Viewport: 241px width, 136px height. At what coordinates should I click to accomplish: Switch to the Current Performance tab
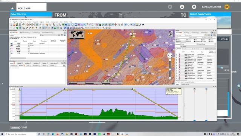pos(47,33)
